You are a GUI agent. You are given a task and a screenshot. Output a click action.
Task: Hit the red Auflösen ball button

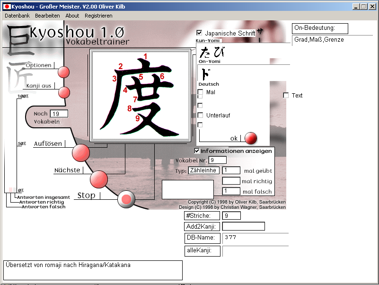(80, 153)
